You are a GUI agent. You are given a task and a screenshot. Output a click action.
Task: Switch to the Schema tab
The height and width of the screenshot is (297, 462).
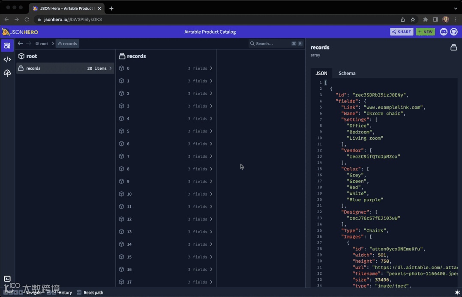[347, 73]
